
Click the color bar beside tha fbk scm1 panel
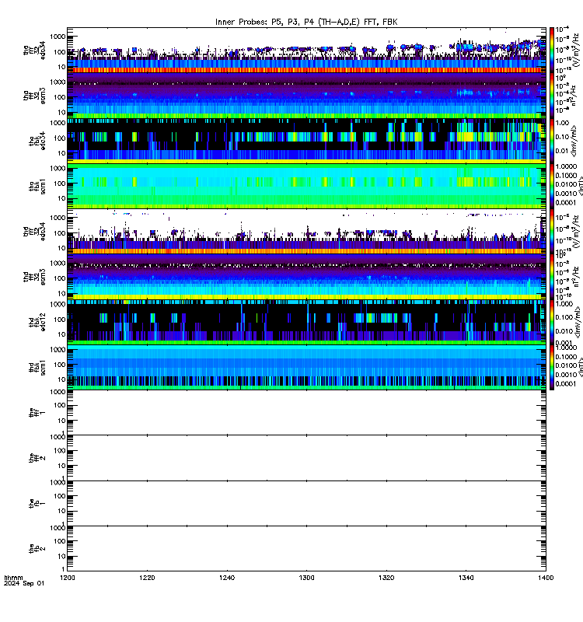pyautogui.click(x=552, y=186)
